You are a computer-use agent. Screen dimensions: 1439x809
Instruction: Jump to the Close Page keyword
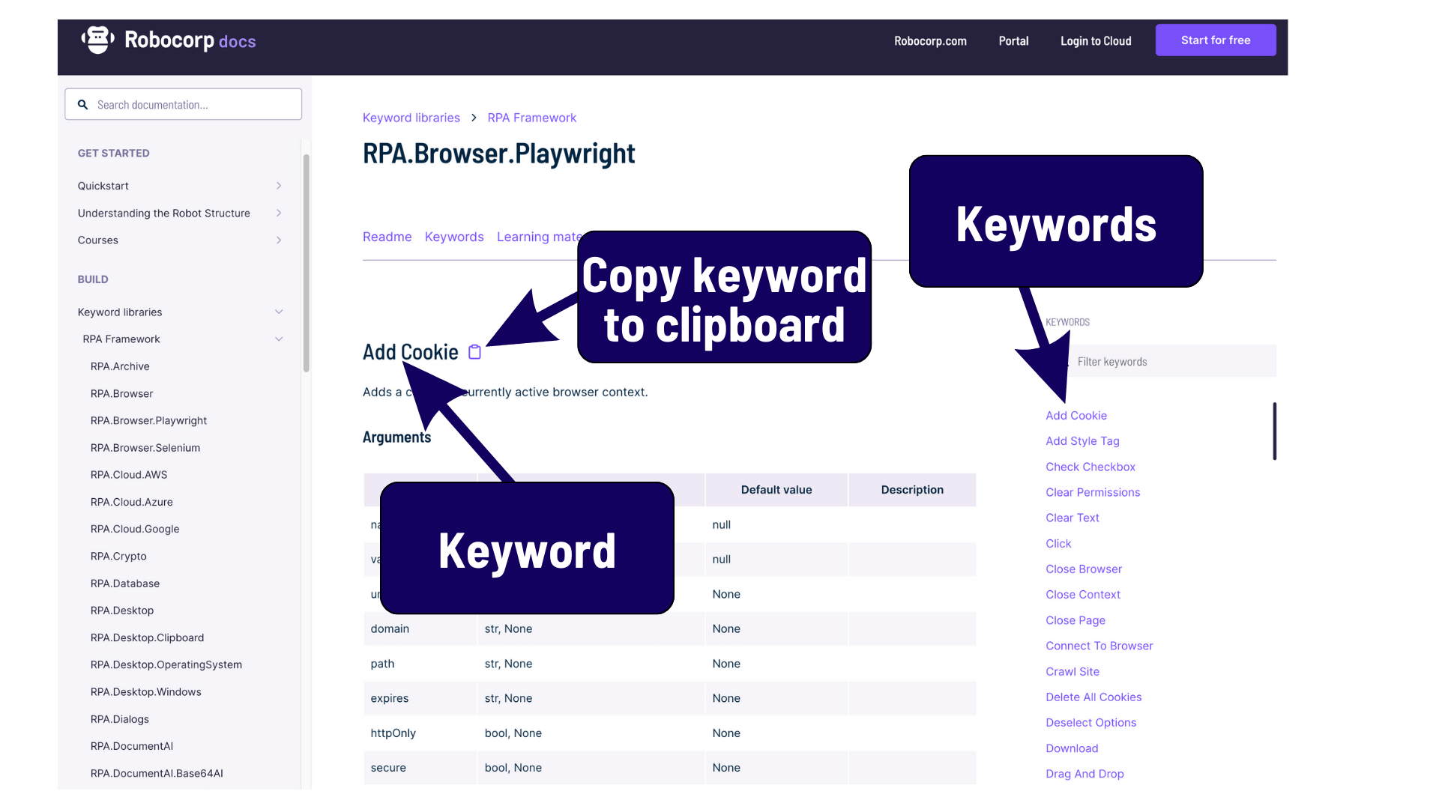(x=1076, y=620)
